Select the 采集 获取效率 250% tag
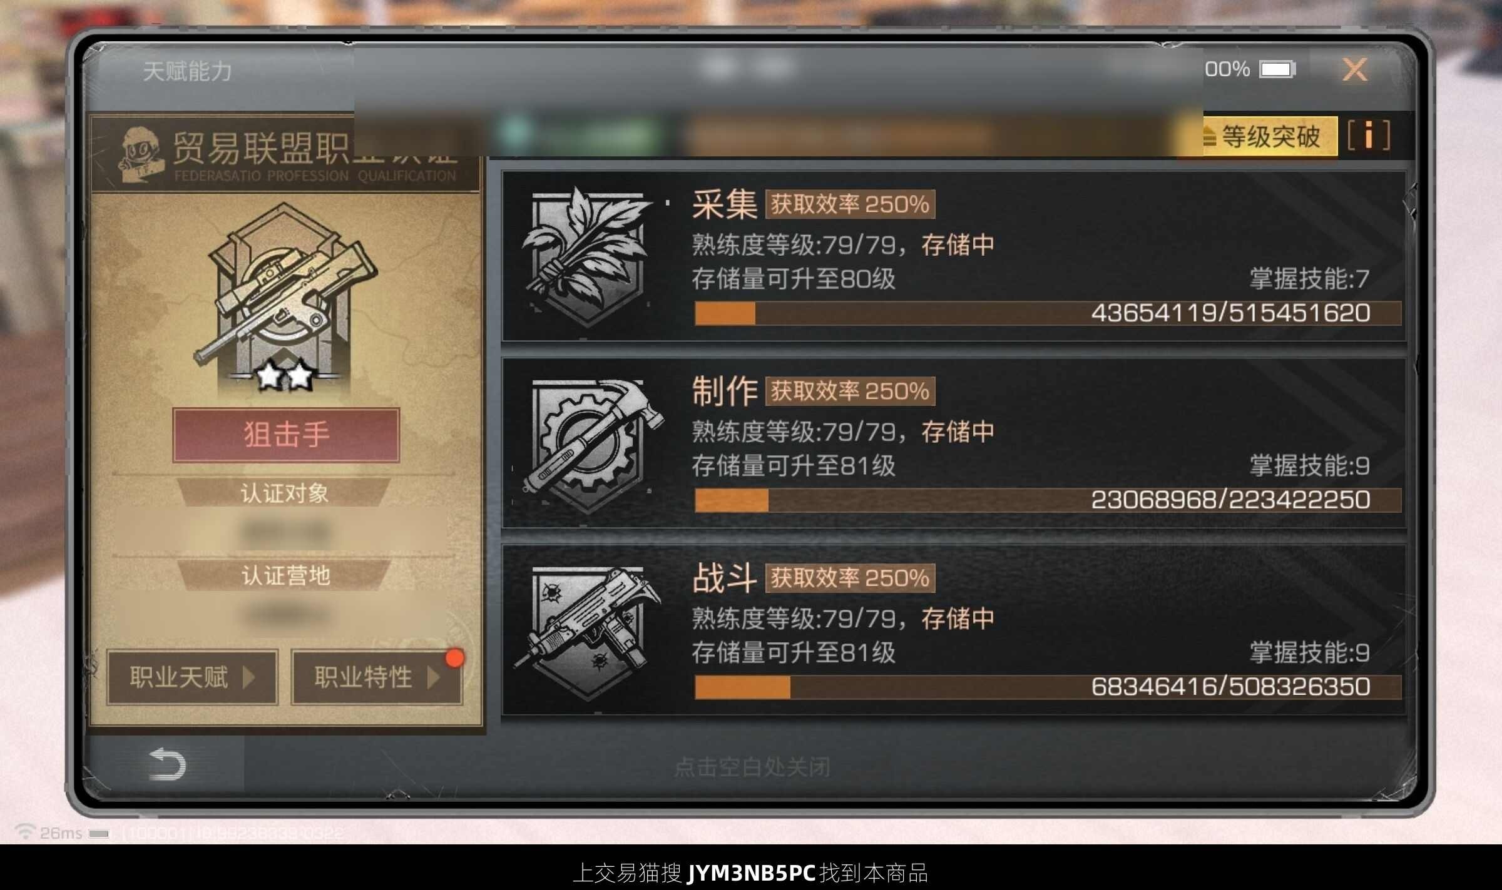This screenshot has width=1502, height=890. pos(850,204)
